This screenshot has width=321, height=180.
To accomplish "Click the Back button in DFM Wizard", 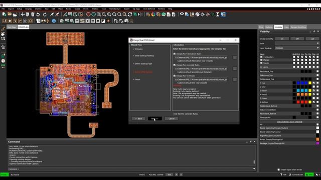I will tap(138, 118).
